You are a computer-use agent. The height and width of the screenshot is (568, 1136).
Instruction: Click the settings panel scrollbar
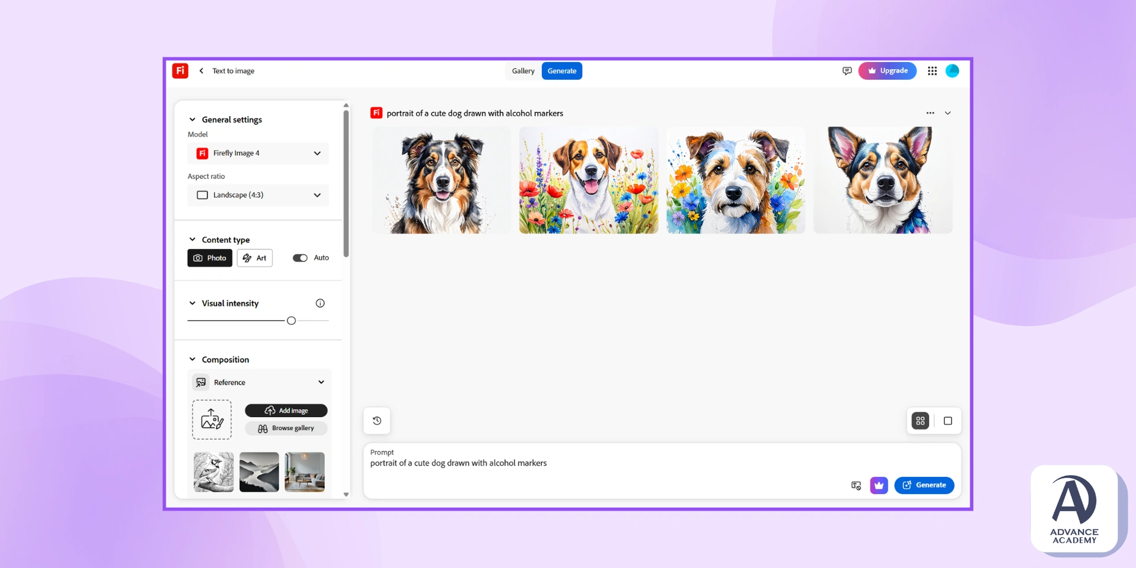346,183
